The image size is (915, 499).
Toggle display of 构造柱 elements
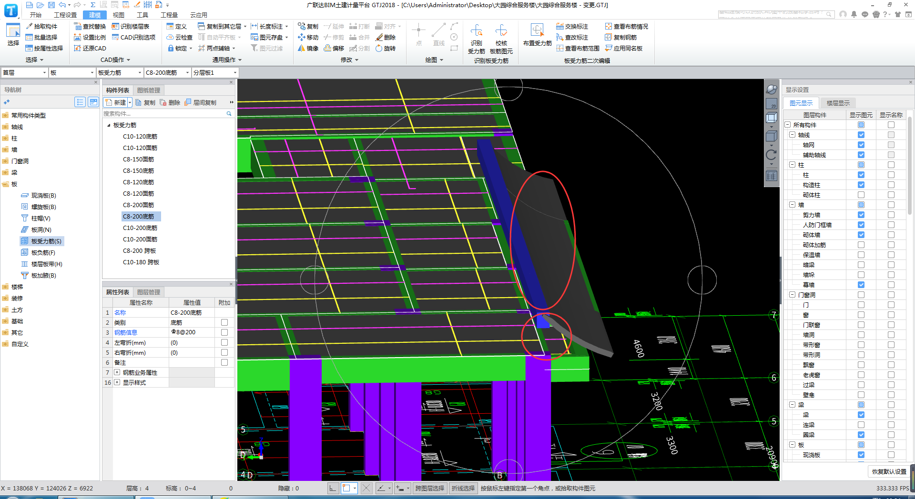tap(861, 185)
